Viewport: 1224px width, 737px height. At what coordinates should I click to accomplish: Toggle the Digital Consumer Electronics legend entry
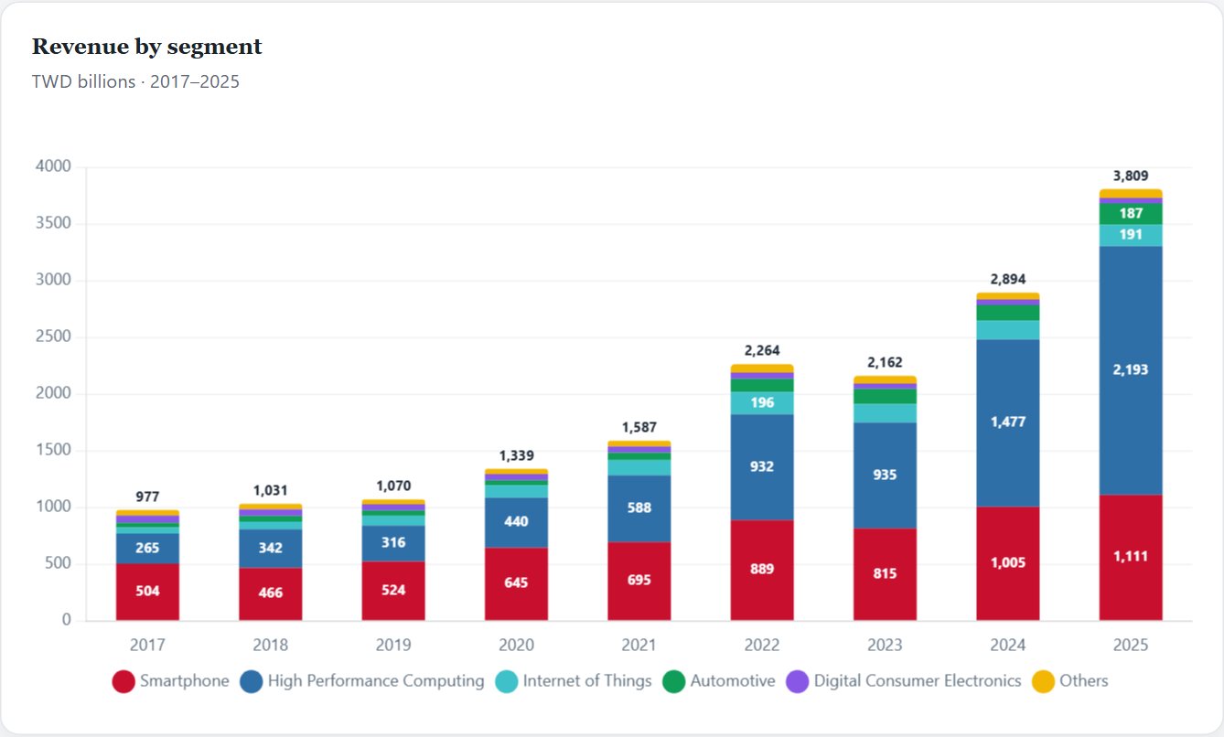[x=904, y=681]
